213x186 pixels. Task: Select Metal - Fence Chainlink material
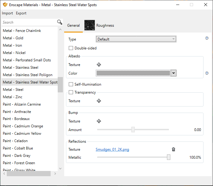coord(29,31)
